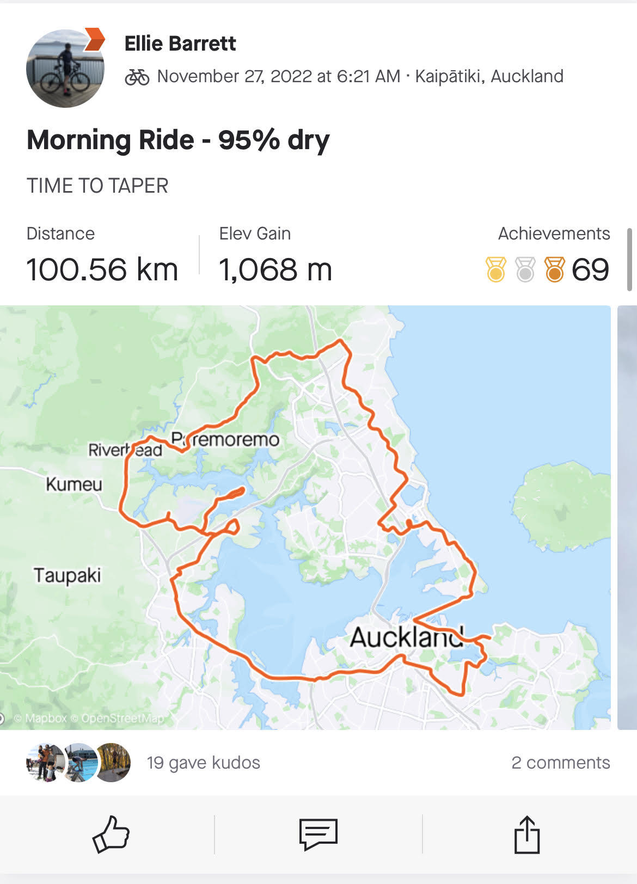
Task: Open the Morning Ride - 95% dry activity title
Action: [x=178, y=140]
